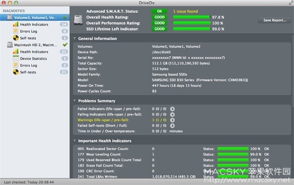
Task: Click '177 Wear Leveling Count' row label
Action: pos(99,154)
